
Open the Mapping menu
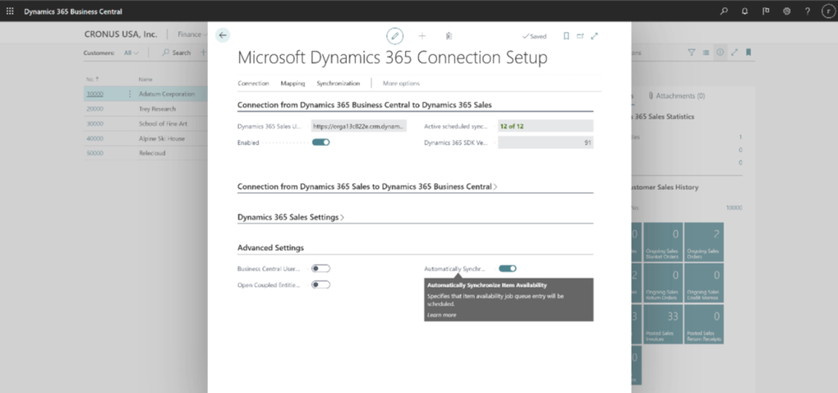293,83
